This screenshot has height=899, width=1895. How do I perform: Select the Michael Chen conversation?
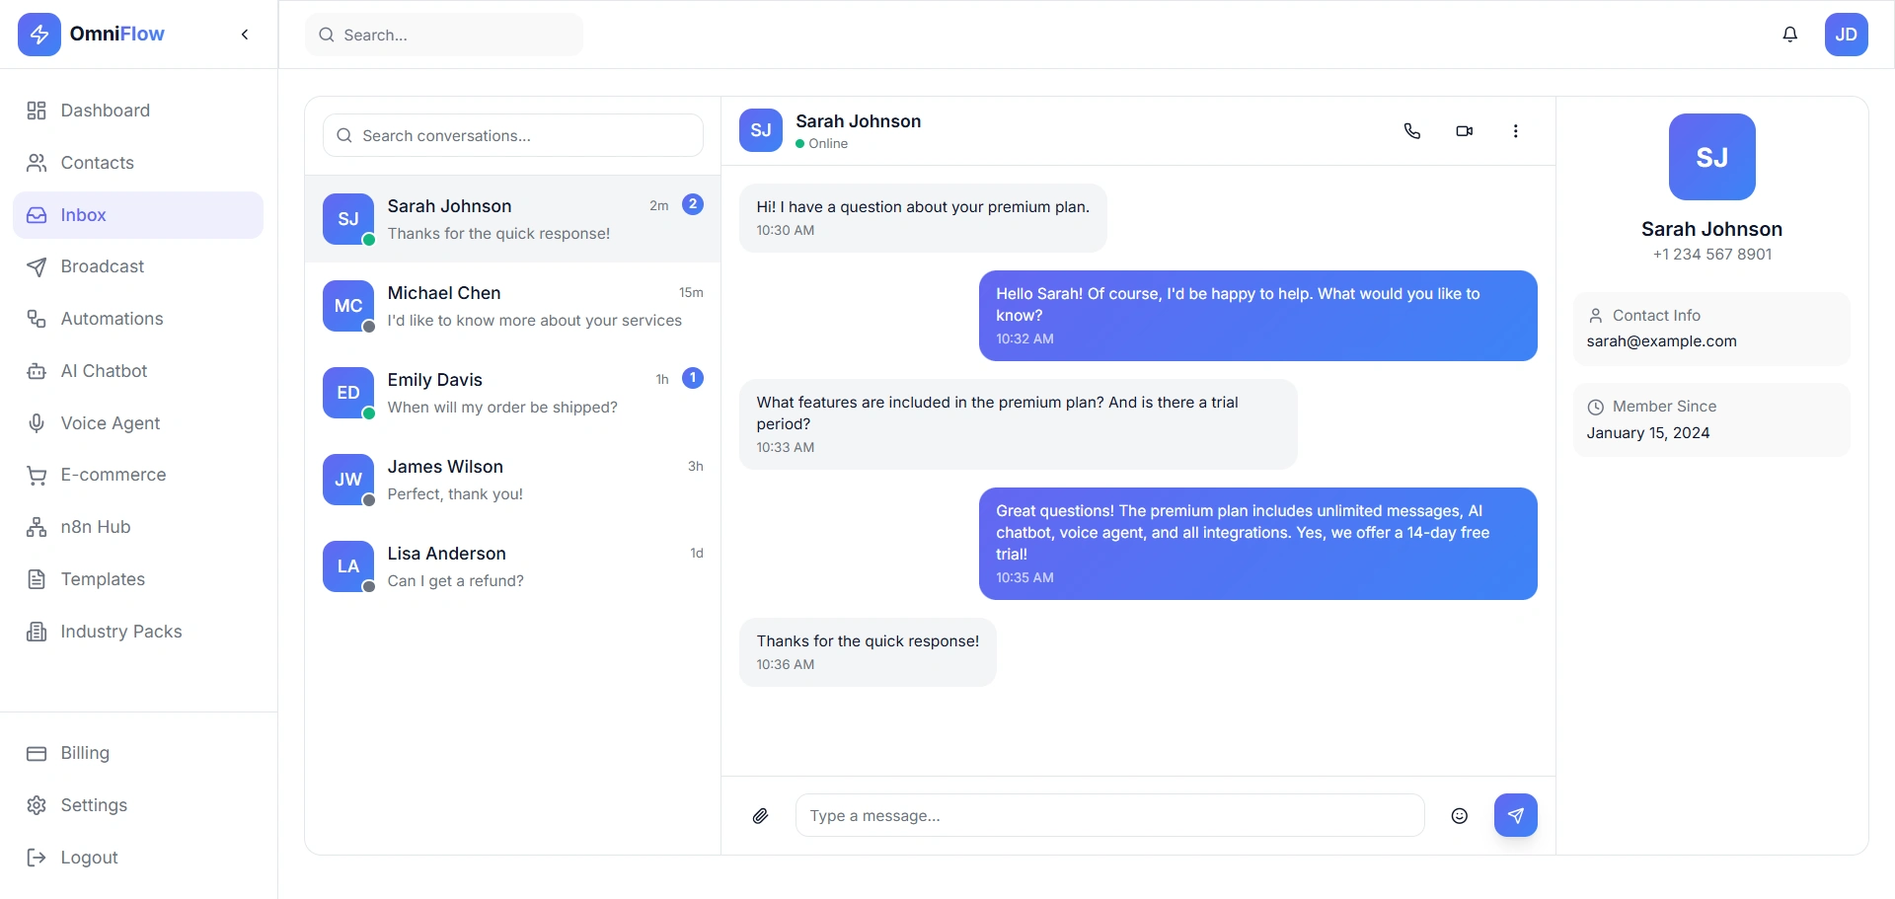coord(513,306)
